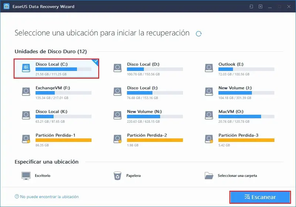Click the folder icon for Seleccionar una carpeta
Screen dimensions: 296x207
coord(209,176)
